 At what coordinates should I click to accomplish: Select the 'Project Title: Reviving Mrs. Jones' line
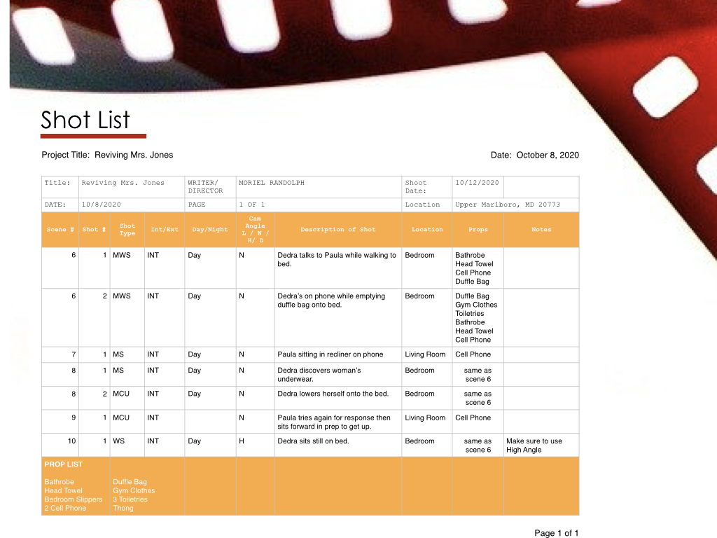[x=107, y=155]
